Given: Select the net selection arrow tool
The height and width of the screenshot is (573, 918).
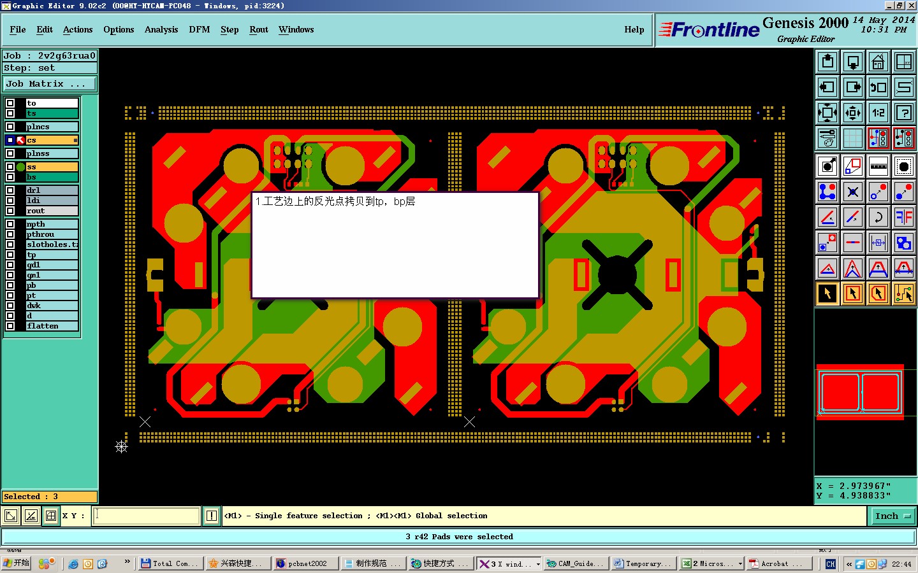Looking at the screenshot, I should click(x=904, y=294).
